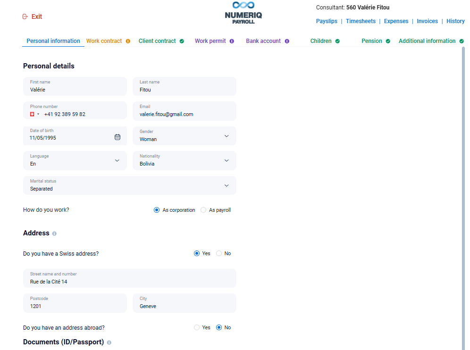Open the Marital status dropdown

point(226,185)
